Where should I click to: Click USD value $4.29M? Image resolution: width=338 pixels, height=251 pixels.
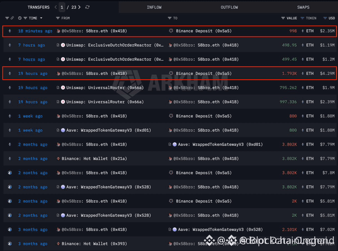pos(327,74)
